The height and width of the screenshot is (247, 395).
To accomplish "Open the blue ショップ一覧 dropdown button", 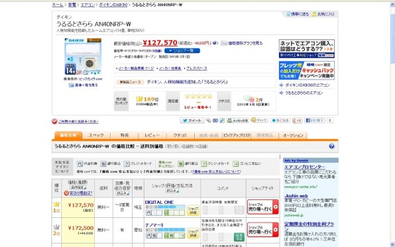I will point(182,50).
